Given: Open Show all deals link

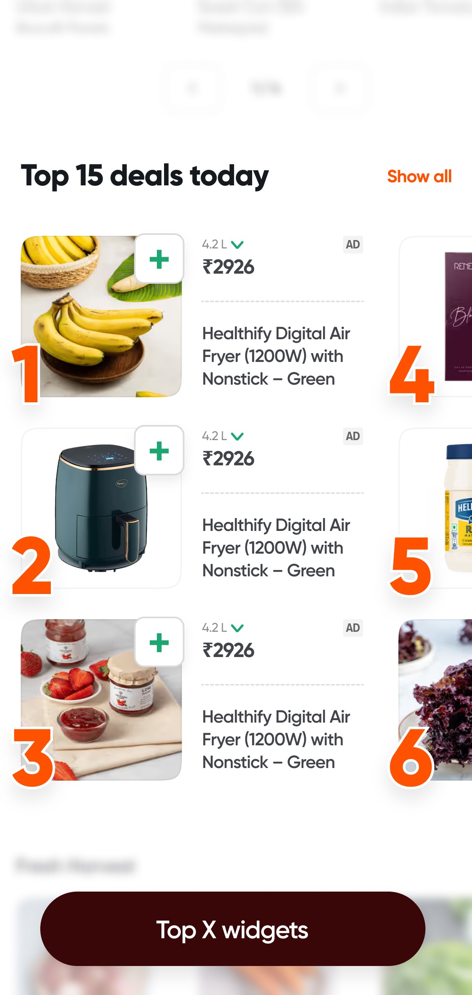Looking at the screenshot, I should 419,177.
